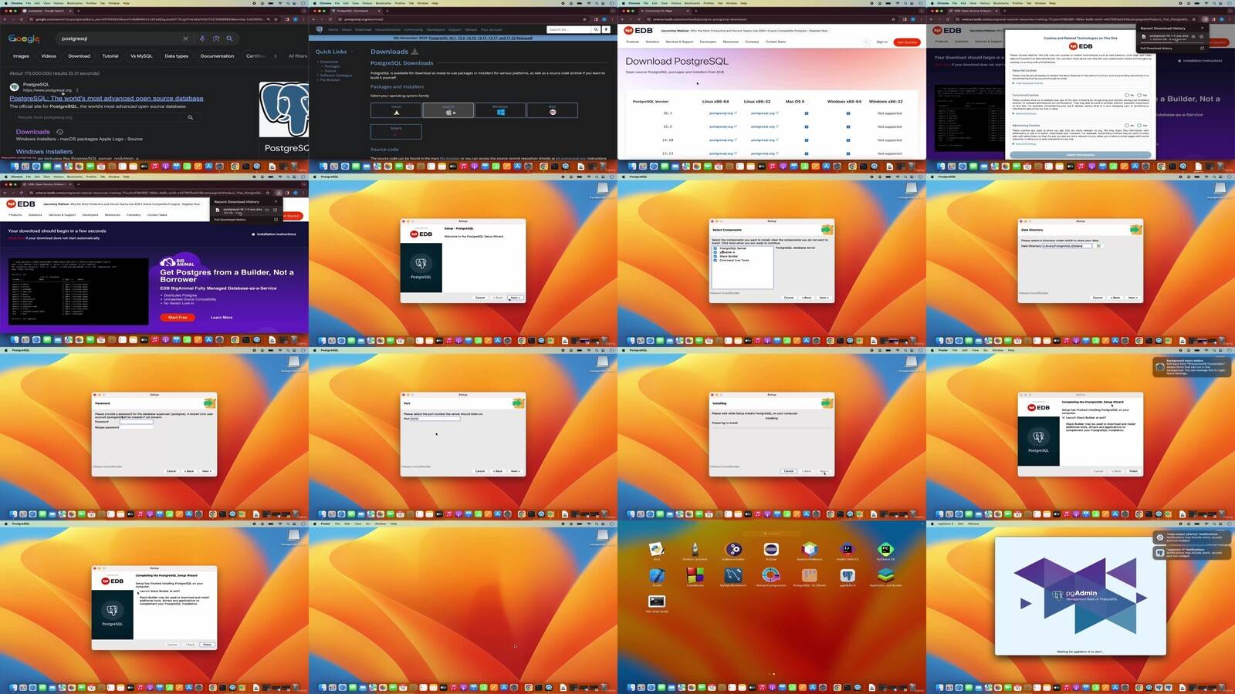1235x694 pixels.
Task: Open the All filters dropdown in Google results
Action: click(298, 56)
